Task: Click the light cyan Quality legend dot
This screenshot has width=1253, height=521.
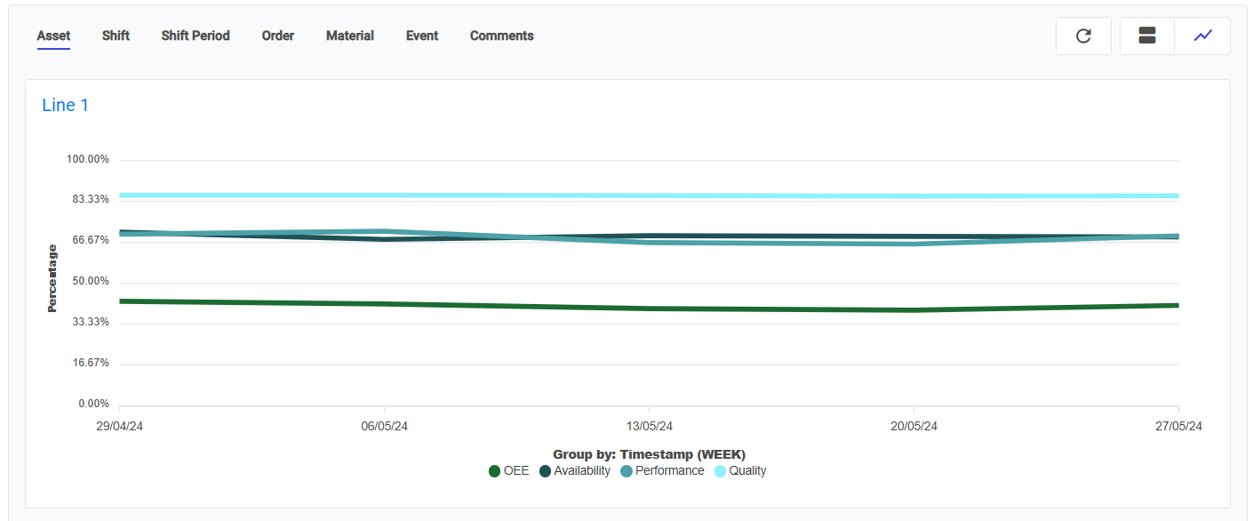Action: coord(721,471)
